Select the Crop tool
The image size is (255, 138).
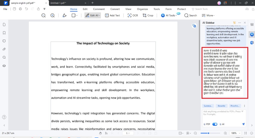[x=148, y=16]
